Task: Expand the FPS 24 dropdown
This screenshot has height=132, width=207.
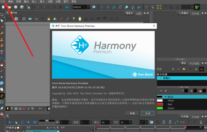Action: click(131, 122)
